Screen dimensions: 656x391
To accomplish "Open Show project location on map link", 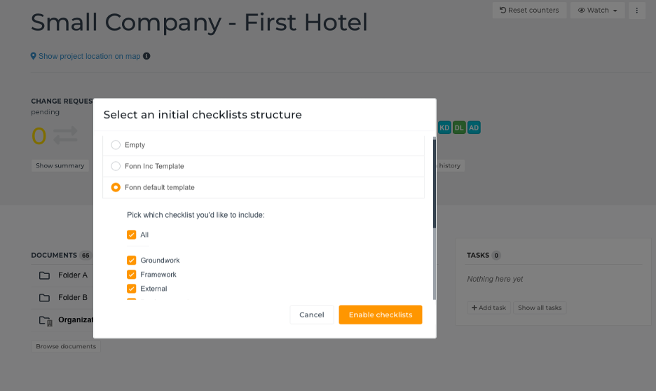I will 89,56.
